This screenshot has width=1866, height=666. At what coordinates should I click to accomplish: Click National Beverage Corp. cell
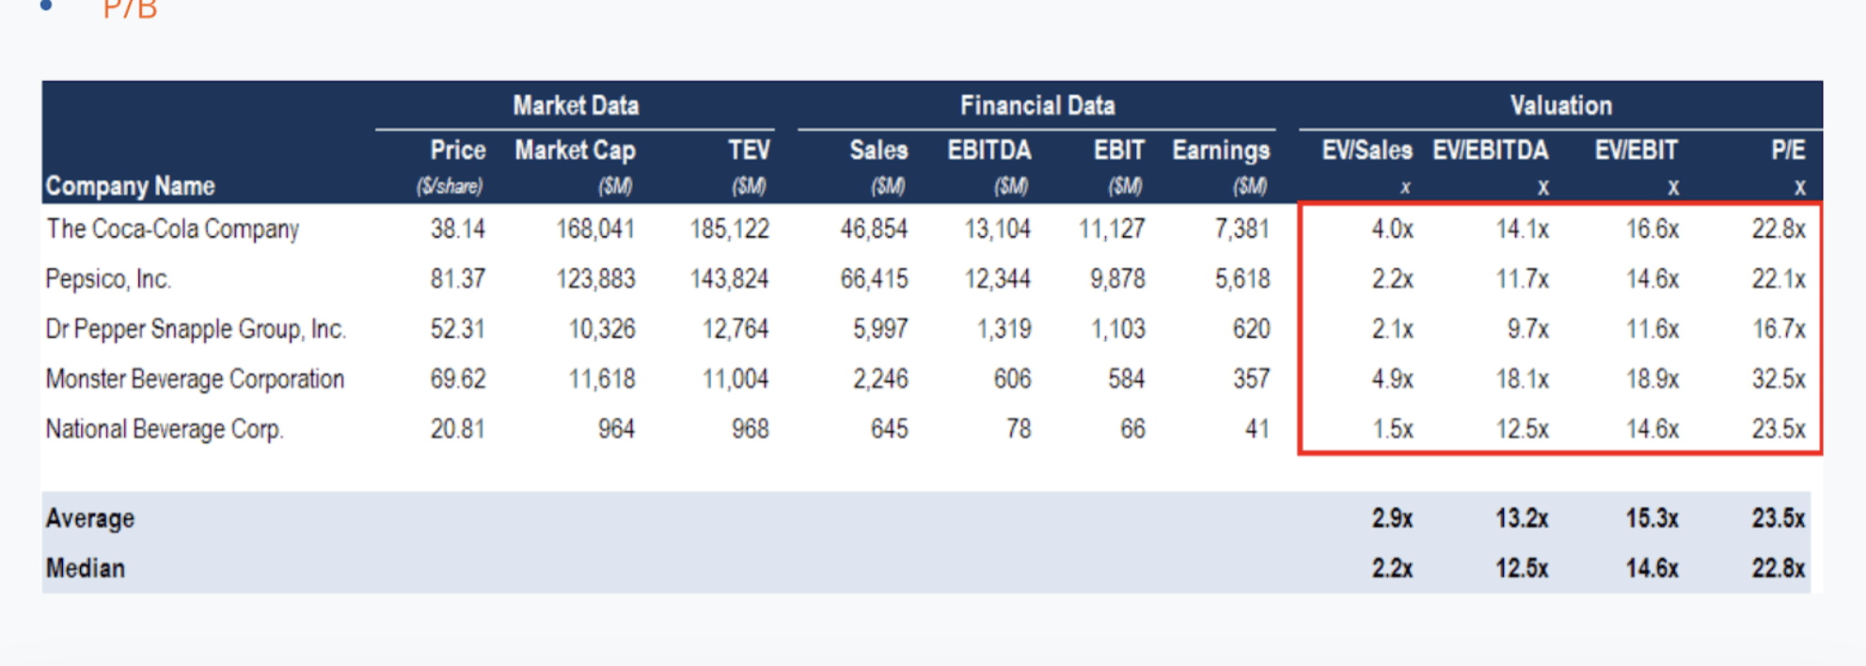pos(165,429)
